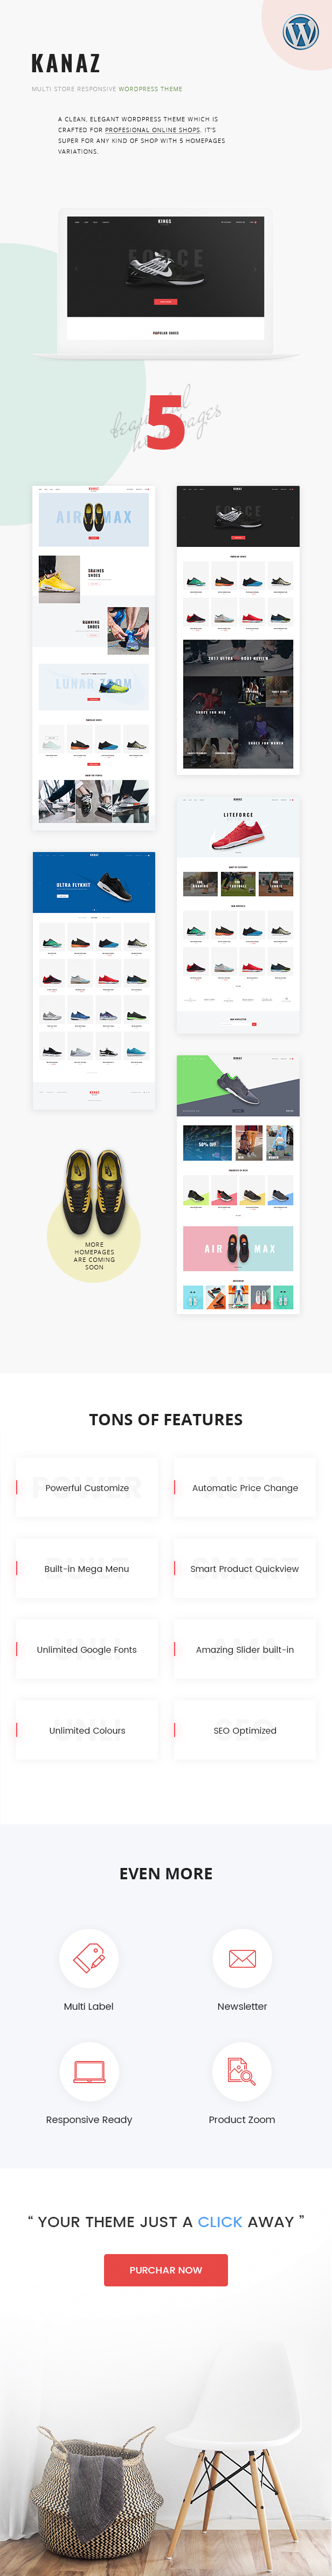Open the Powerful Customize feature card
332x2576 pixels.
coord(87,1487)
